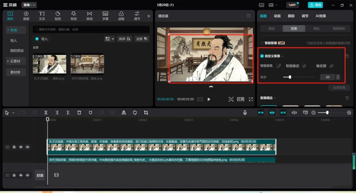Image resolution: width=356 pixels, height=193 pixels.
Task: Click the 应用效果 apply button
Action: point(339,88)
